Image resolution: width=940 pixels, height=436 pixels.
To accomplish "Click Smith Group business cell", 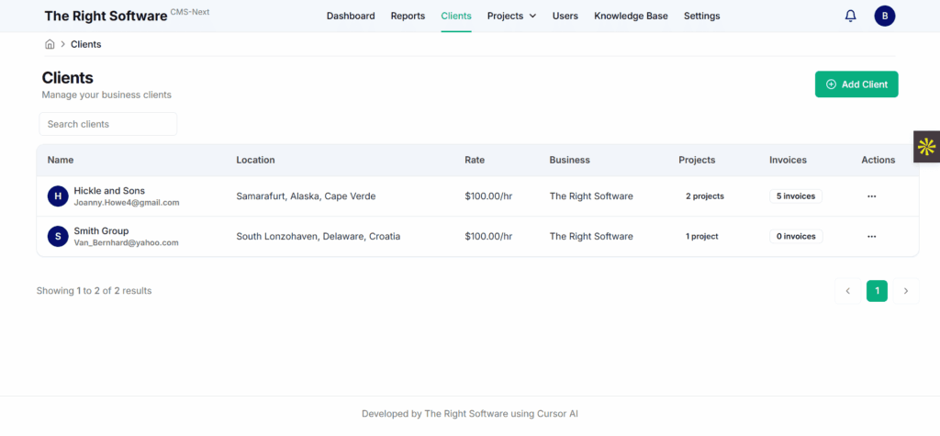I will pyautogui.click(x=591, y=236).
